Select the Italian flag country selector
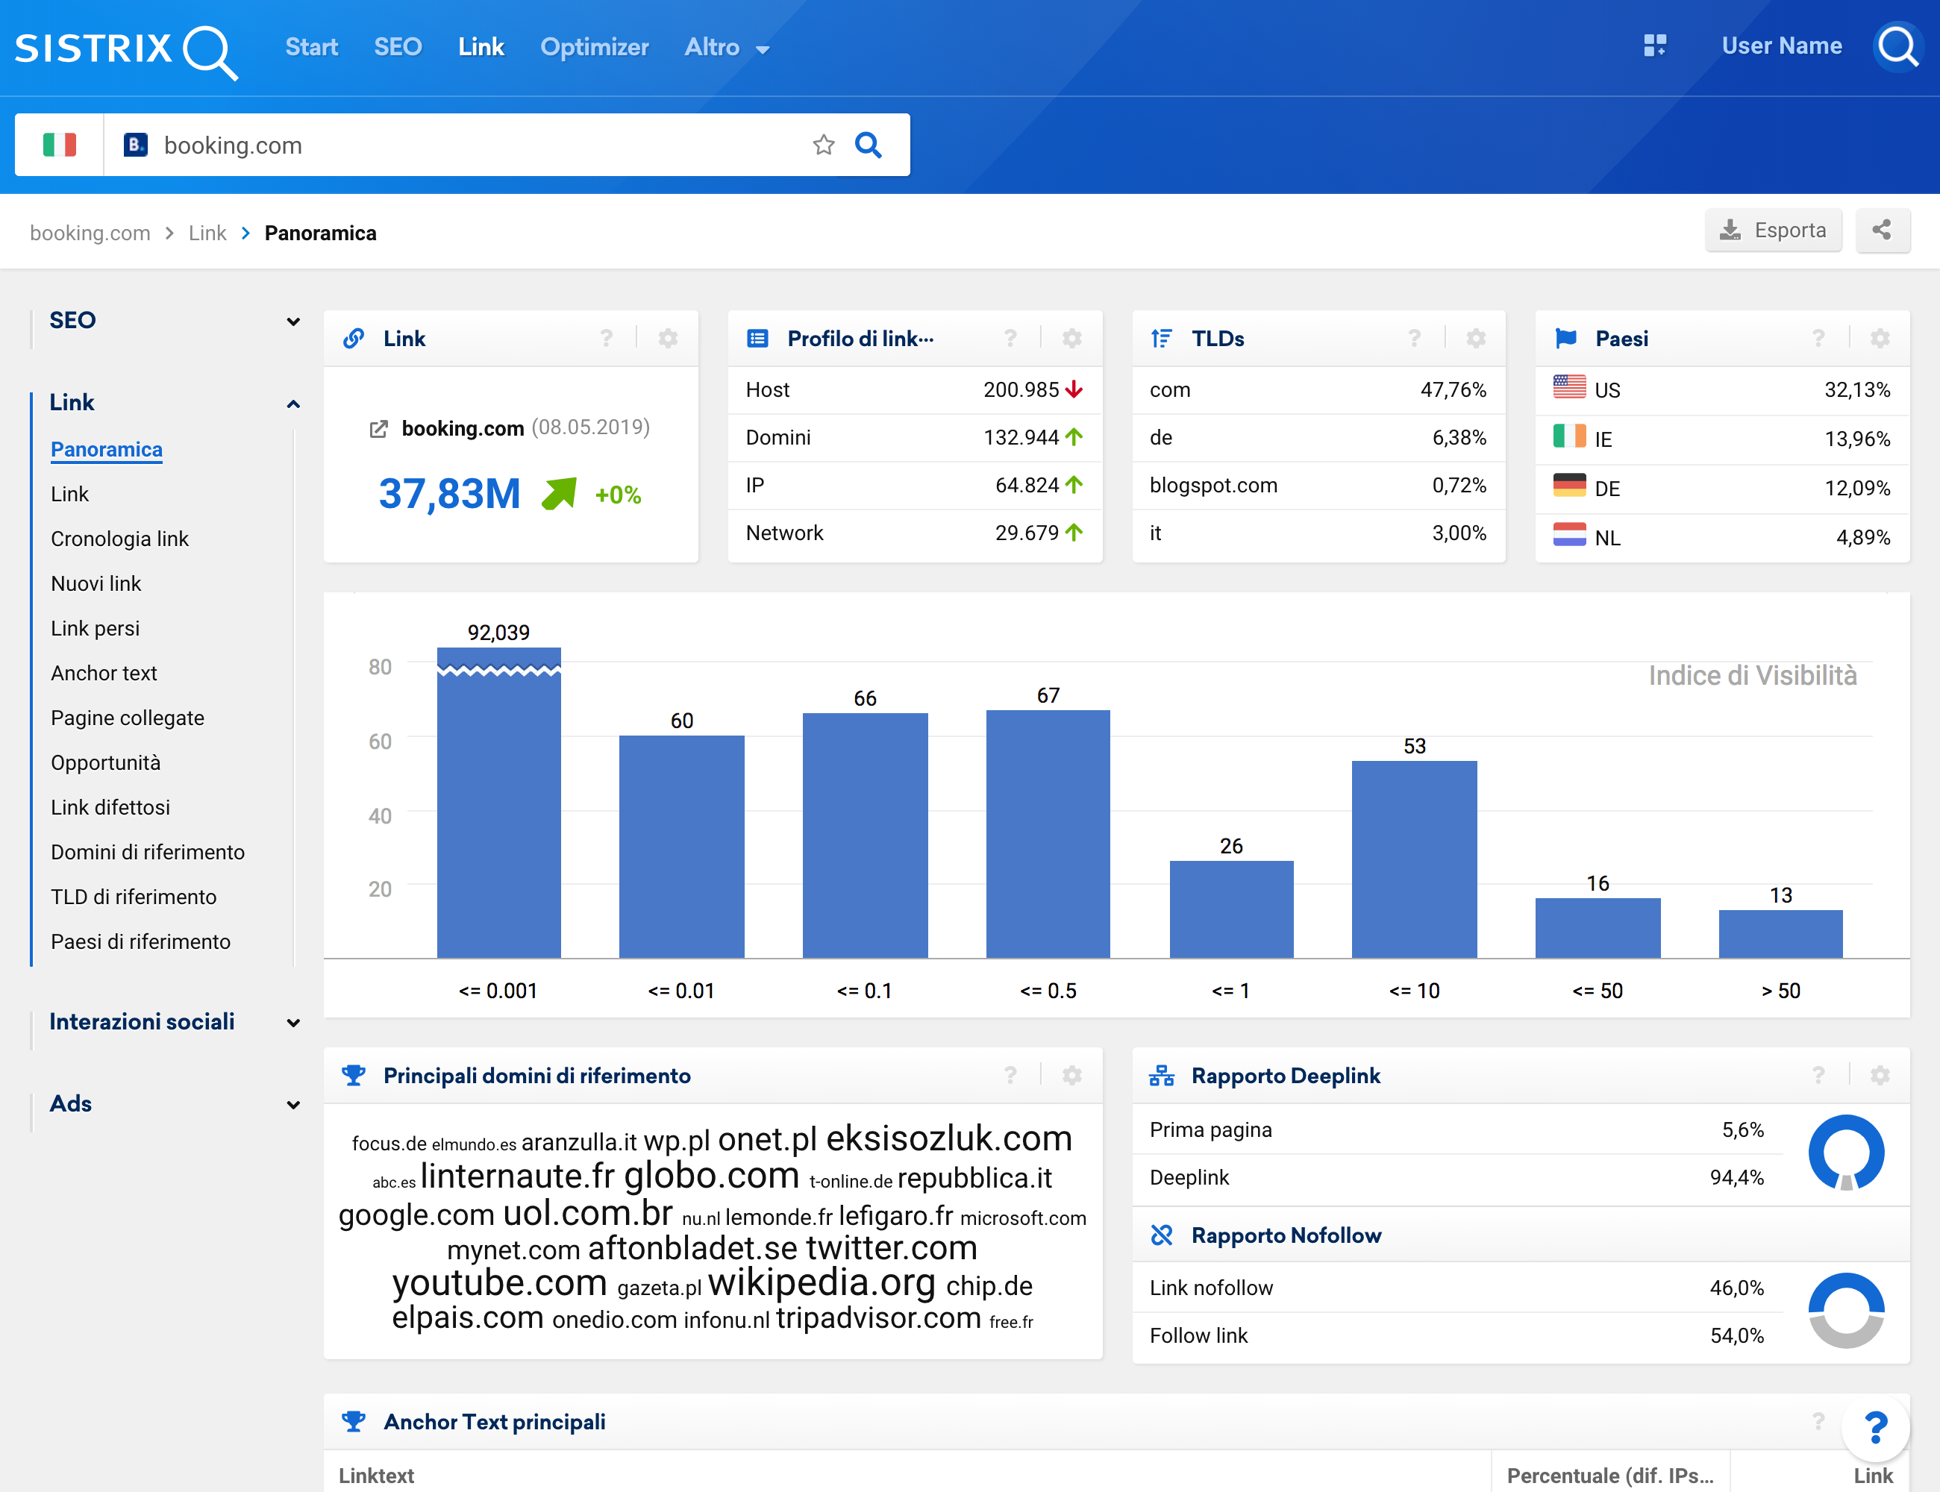Screen dimensions: 1940x1492 pos(60,145)
